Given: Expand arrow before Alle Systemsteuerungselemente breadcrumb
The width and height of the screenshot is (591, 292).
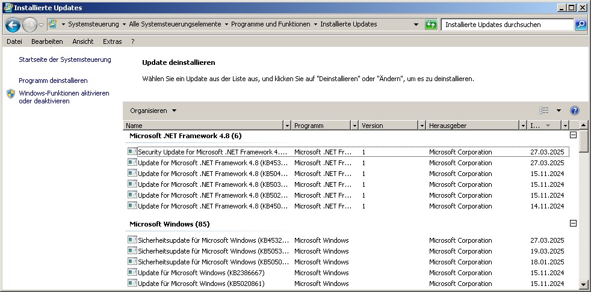Looking at the screenshot, I should point(124,25).
